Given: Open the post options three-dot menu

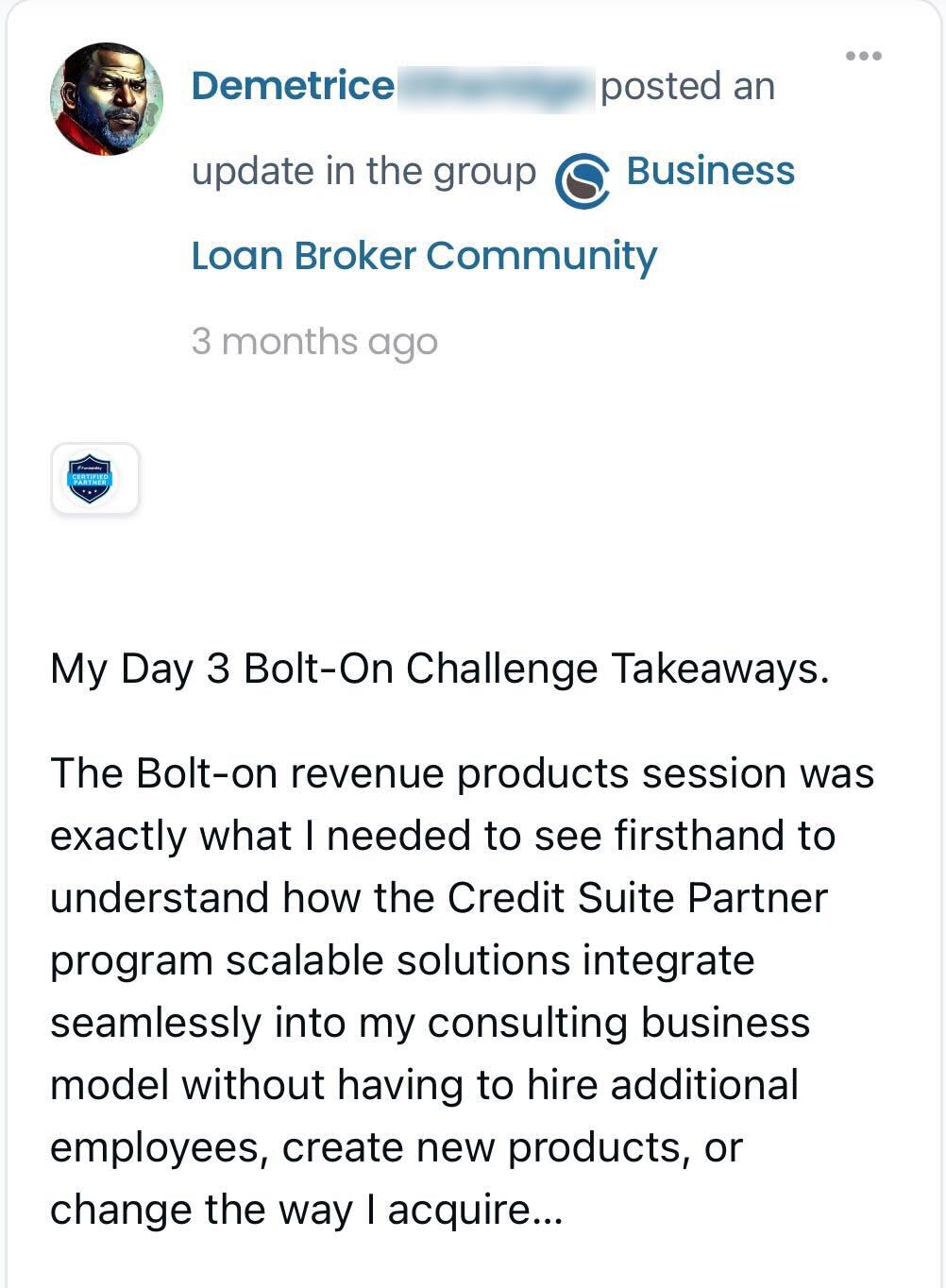Looking at the screenshot, I should coord(864,57).
